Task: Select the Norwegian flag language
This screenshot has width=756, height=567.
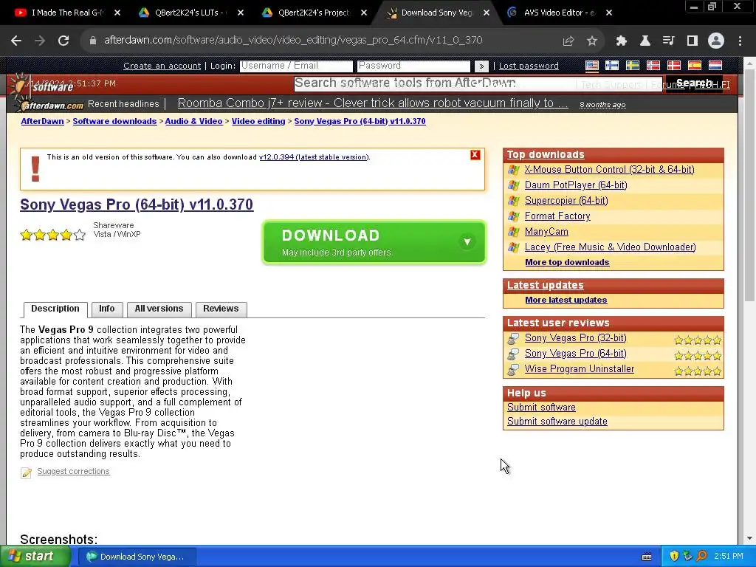Action: click(653, 66)
